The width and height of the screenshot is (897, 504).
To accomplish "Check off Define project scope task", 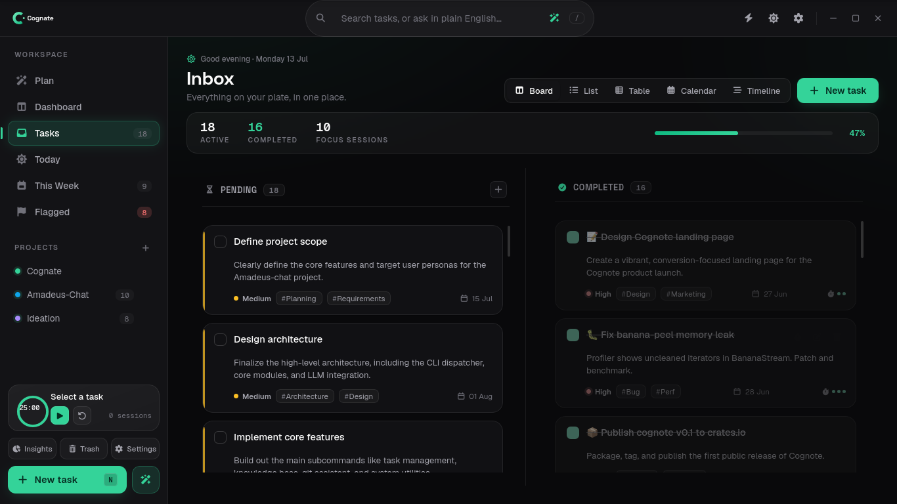I will (221, 241).
